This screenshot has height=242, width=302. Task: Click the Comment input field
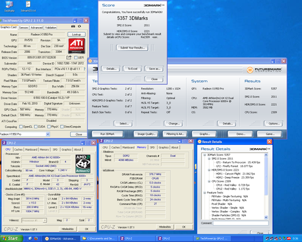click(240, 223)
